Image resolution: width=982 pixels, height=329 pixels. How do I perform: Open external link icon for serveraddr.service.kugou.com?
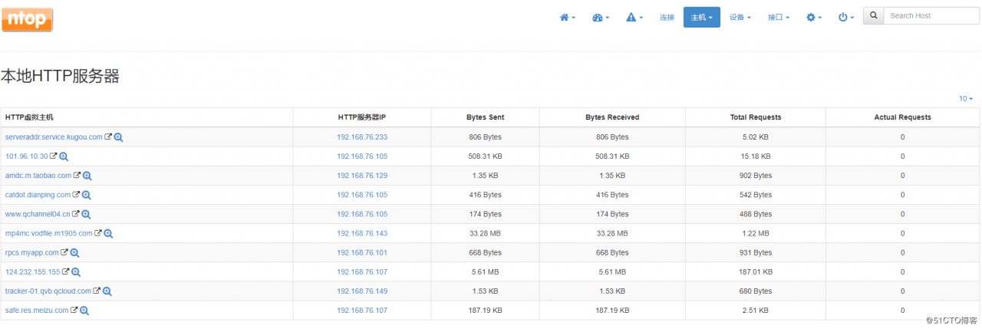tap(108, 137)
